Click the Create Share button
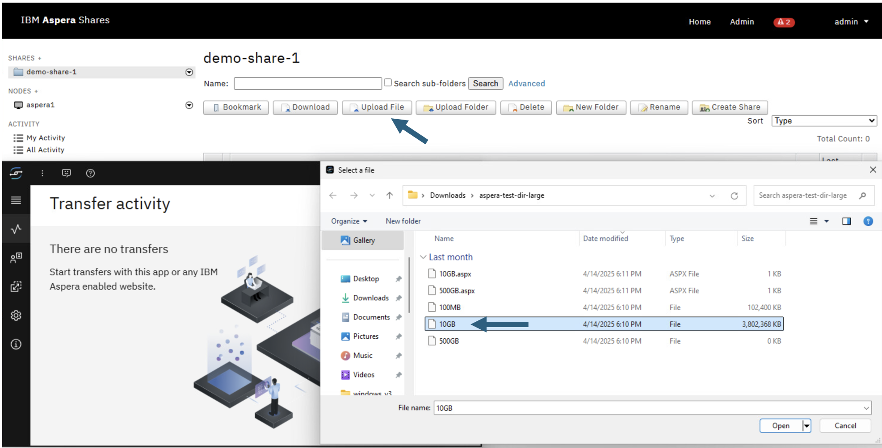Screen dimensions: 882x448 coord(730,108)
